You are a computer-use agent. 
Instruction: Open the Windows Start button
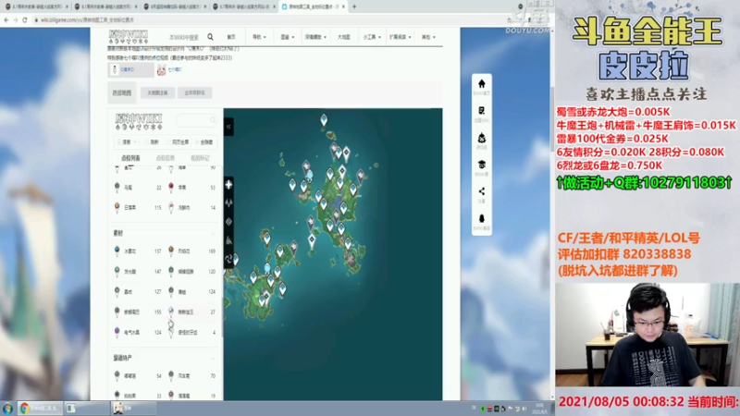[x=7, y=408]
